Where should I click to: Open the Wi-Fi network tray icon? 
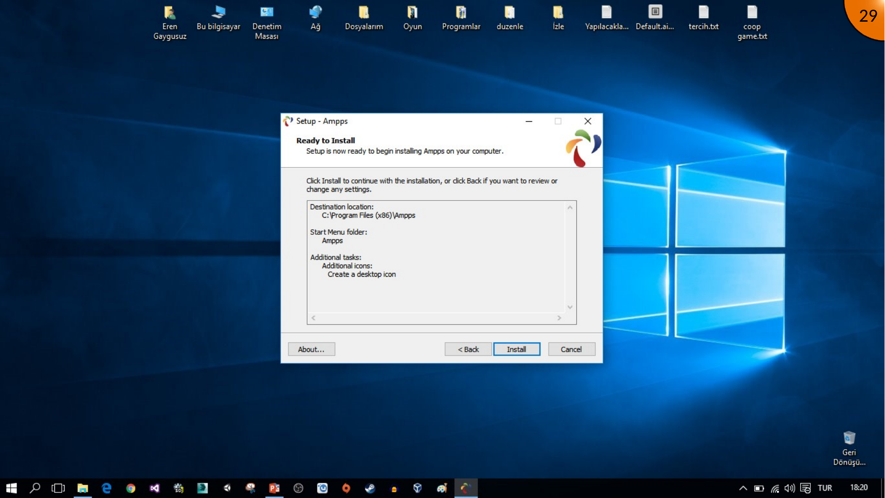point(775,488)
